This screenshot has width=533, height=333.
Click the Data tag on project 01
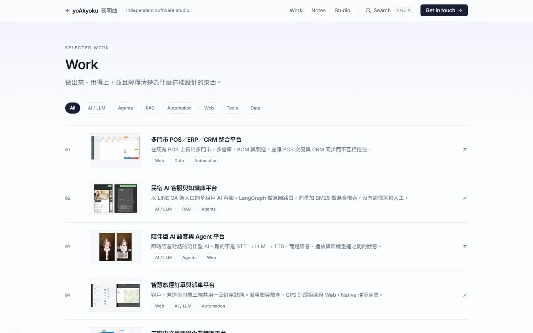[179, 161]
